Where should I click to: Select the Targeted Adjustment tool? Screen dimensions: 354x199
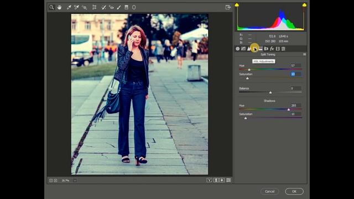(x=84, y=7)
